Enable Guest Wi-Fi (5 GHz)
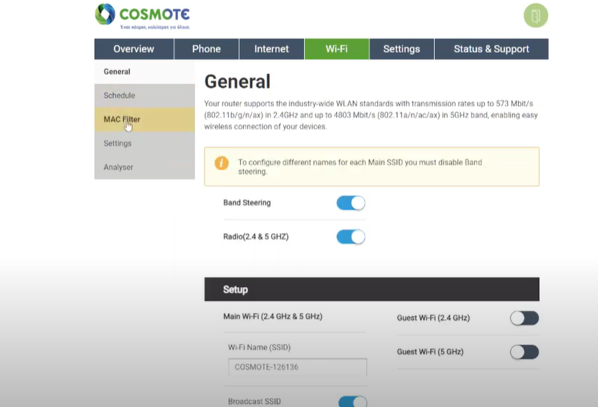598x407 pixels. click(524, 352)
